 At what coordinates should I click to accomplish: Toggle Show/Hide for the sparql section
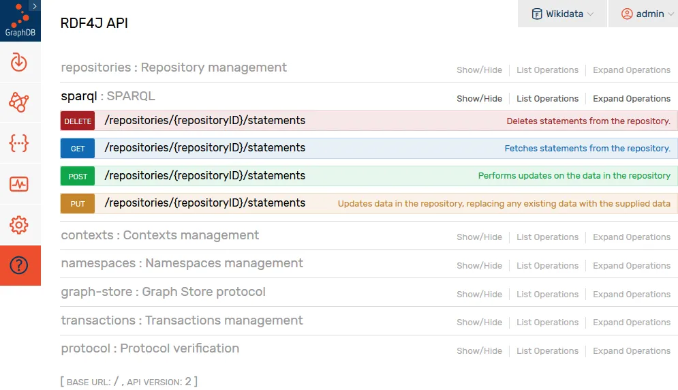(x=479, y=99)
